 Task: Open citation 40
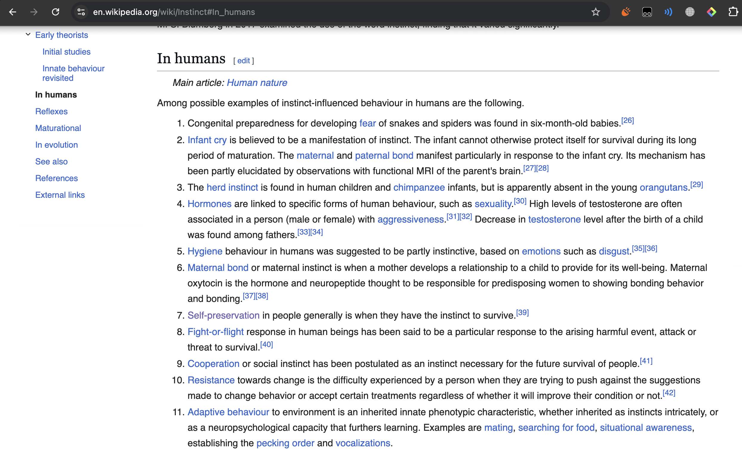coord(267,345)
